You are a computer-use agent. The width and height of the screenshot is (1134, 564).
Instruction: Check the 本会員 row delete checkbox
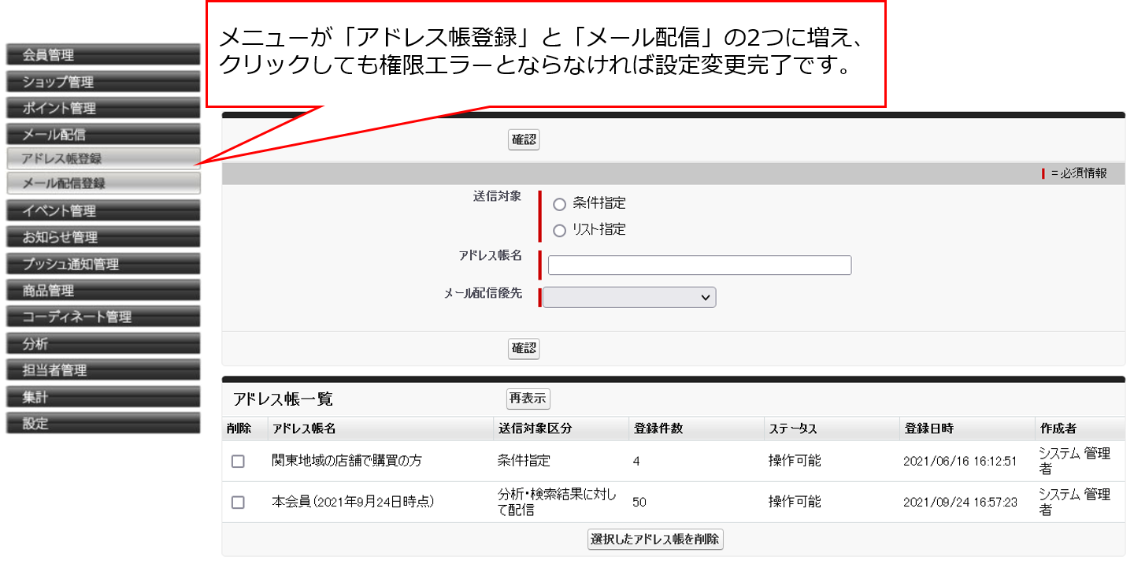238,502
